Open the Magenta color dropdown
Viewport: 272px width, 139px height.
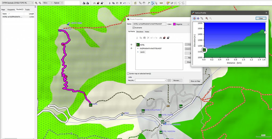coord(181,24)
